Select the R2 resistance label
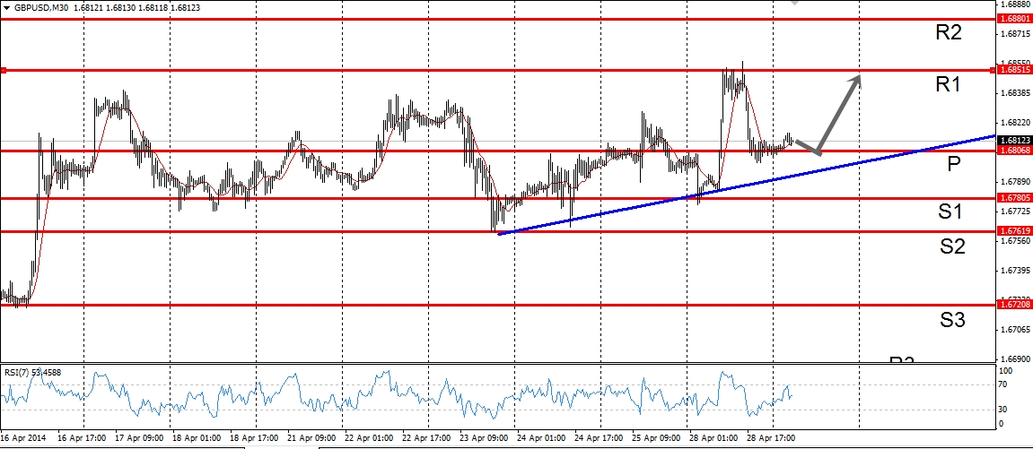This screenshot has height=449, width=1033. pyautogui.click(x=949, y=32)
